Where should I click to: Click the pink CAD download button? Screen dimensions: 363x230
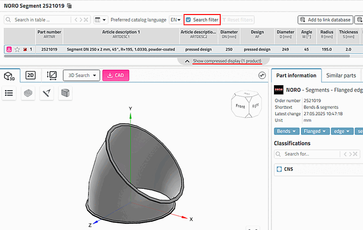116,75
